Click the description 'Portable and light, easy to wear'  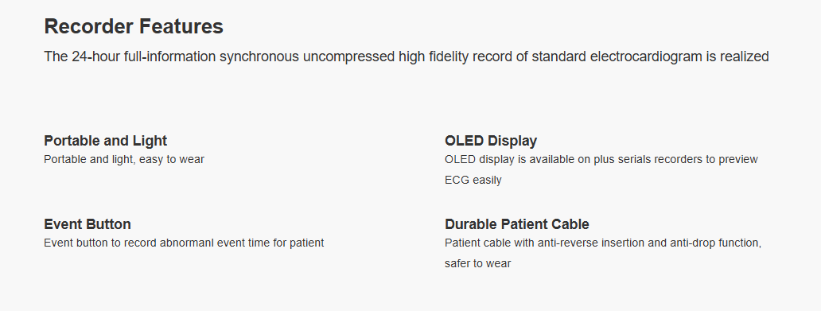pyautogui.click(x=124, y=159)
